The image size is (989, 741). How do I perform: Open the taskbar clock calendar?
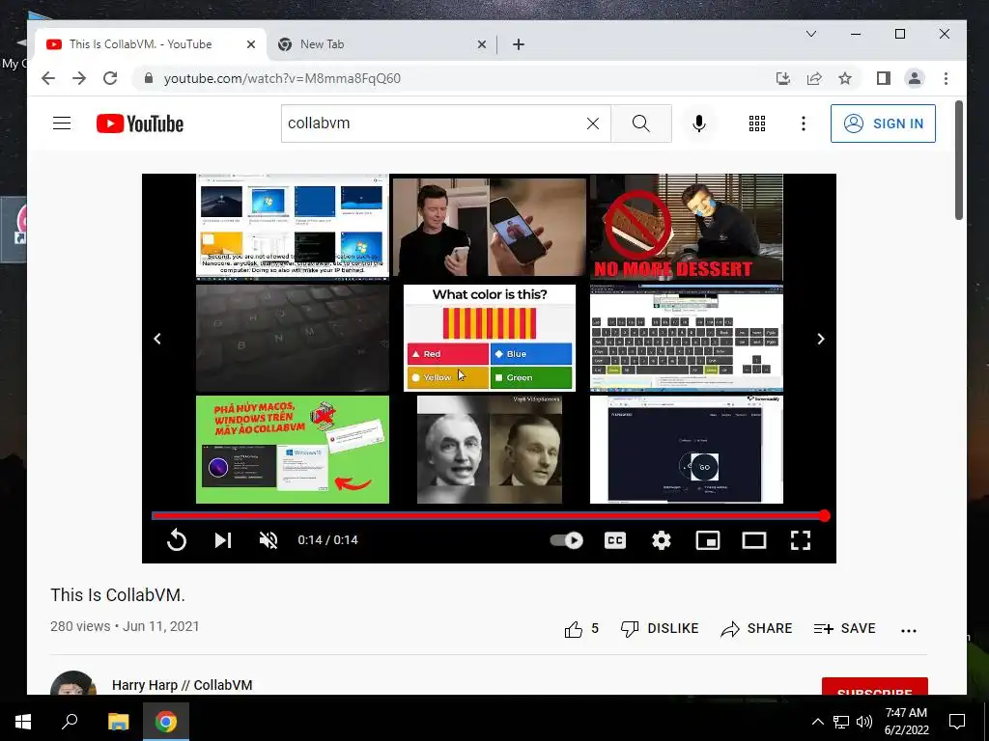(x=906, y=722)
